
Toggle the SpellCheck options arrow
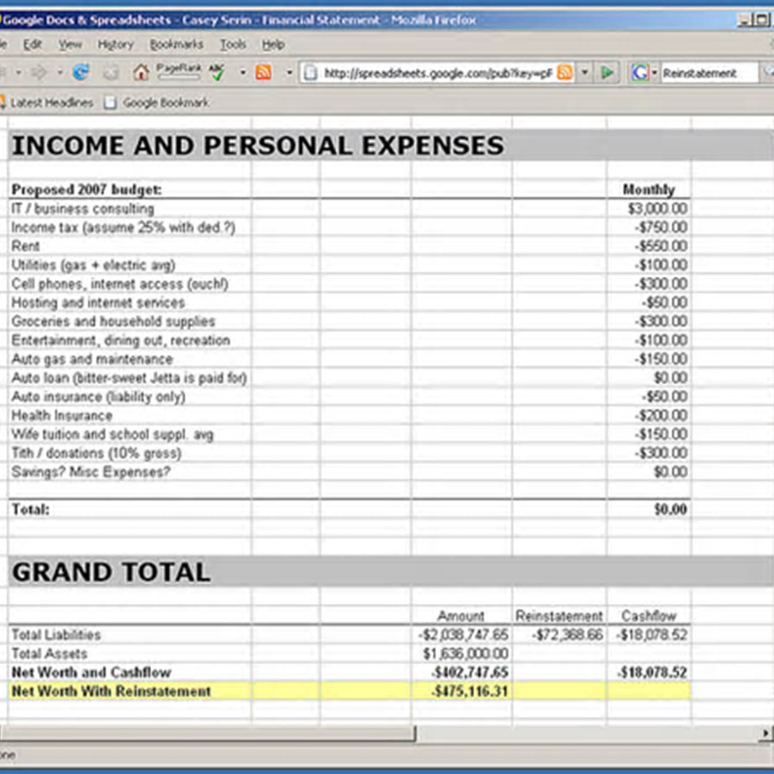click(x=243, y=72)
